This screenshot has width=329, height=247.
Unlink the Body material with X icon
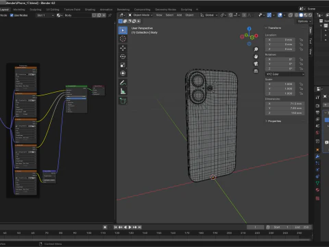[x=103, y=15]
